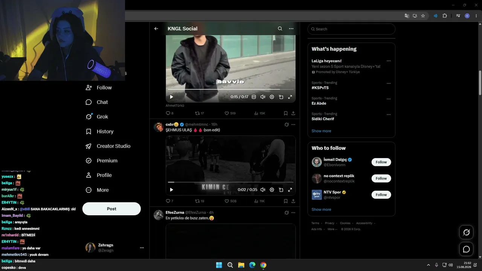Bookmark the post with 519 likes
The width and height of the screenshot is (482, 271).
click(x=285, y=113)
